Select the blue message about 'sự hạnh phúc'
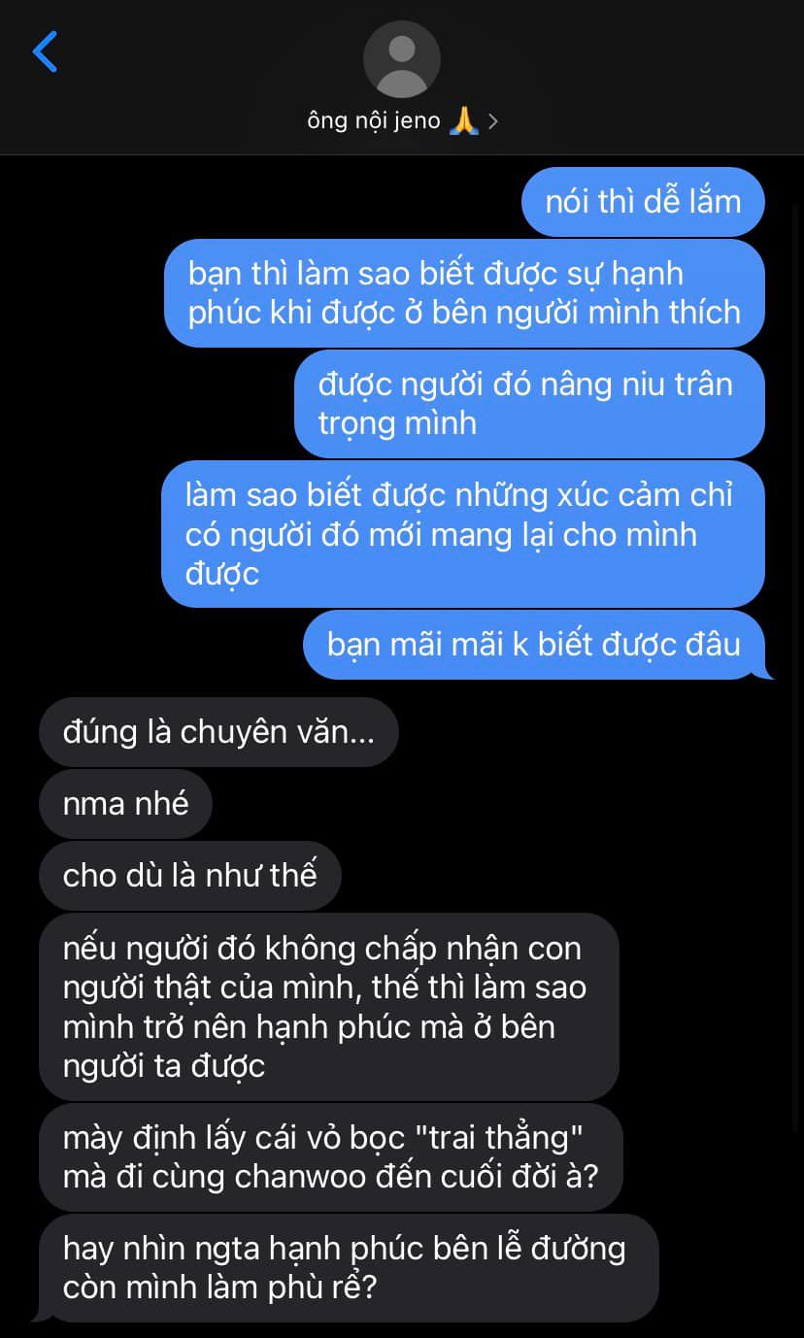804x1338 pixels. click(464, 293)
